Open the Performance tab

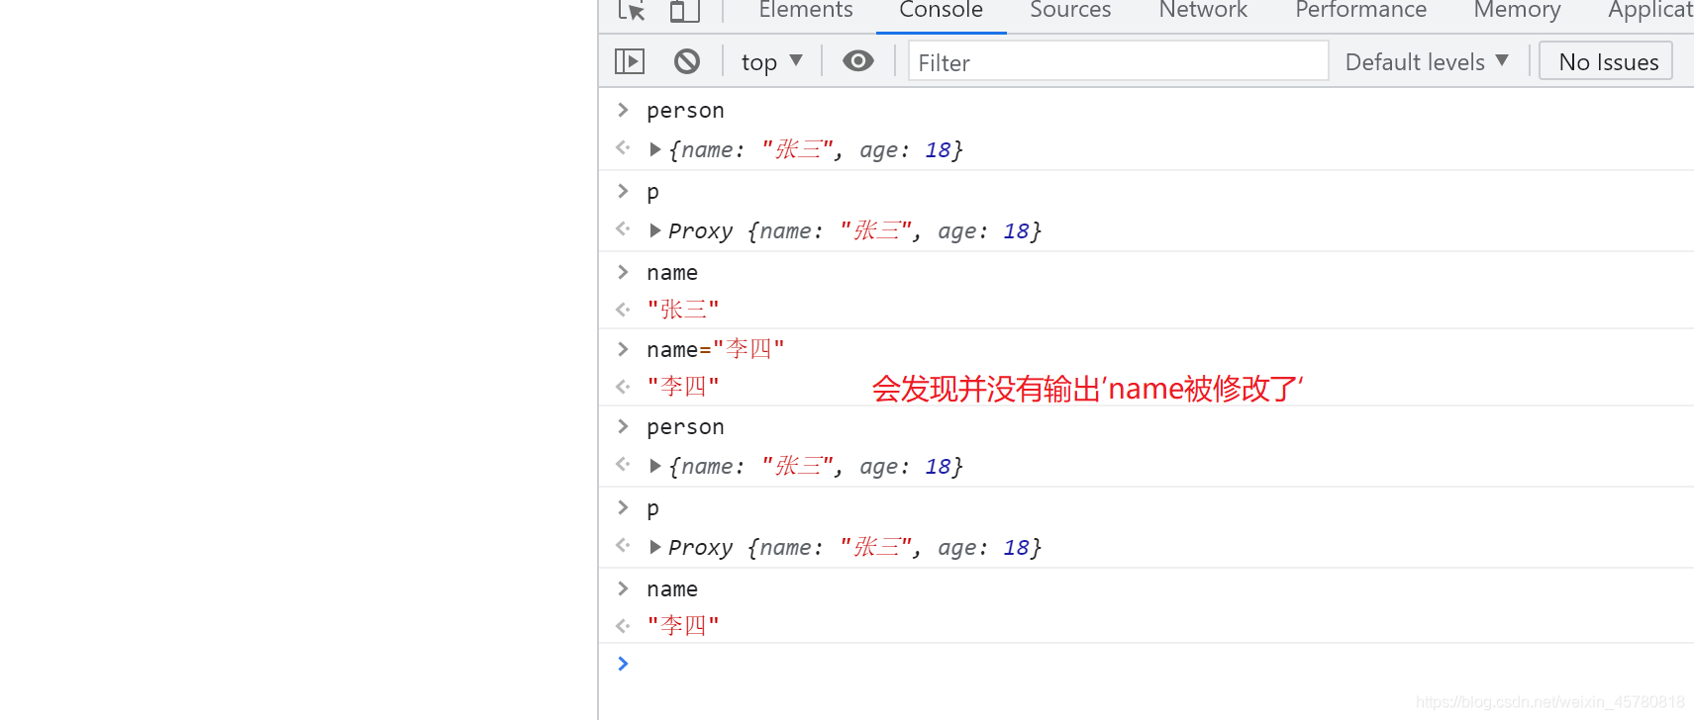(1360, 11)
